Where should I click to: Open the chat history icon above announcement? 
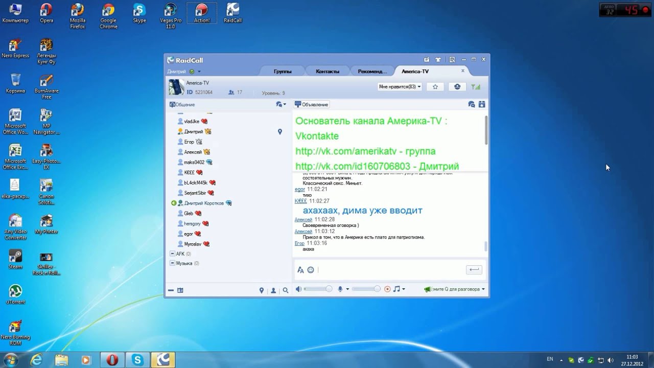pos(472,104)
